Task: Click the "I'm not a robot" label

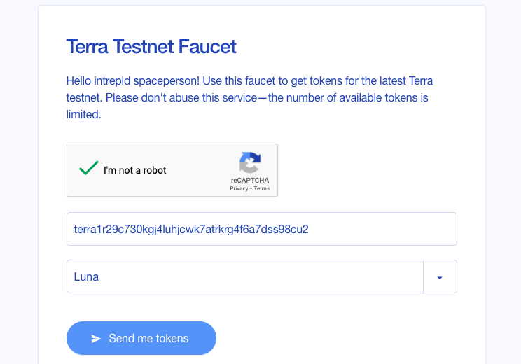Action: 135,170
